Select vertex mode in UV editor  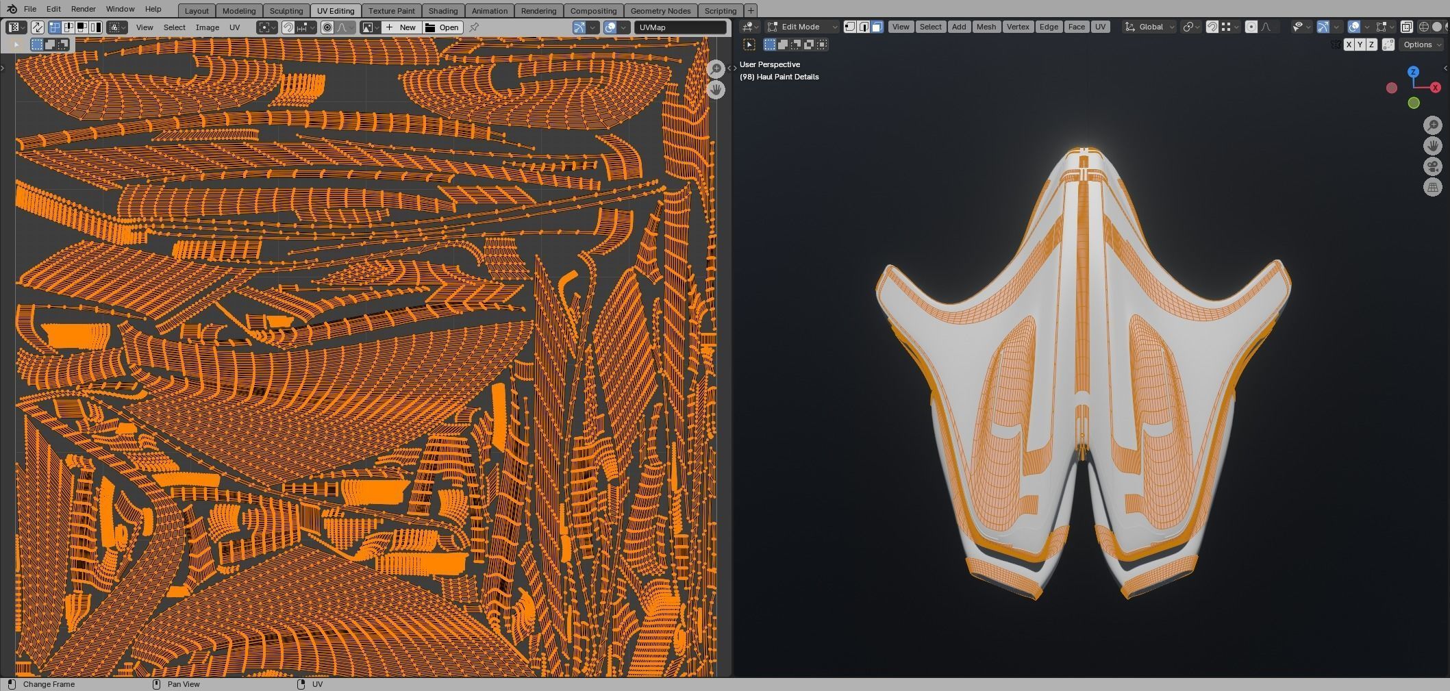[55, 27]
